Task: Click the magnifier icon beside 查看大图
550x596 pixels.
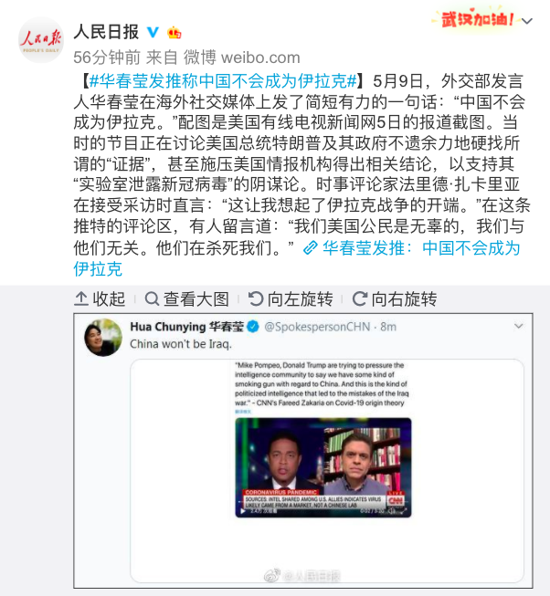Action: click(x=153, y=299)
